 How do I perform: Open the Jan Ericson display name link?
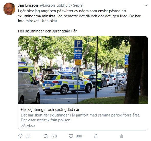(28, 5)
